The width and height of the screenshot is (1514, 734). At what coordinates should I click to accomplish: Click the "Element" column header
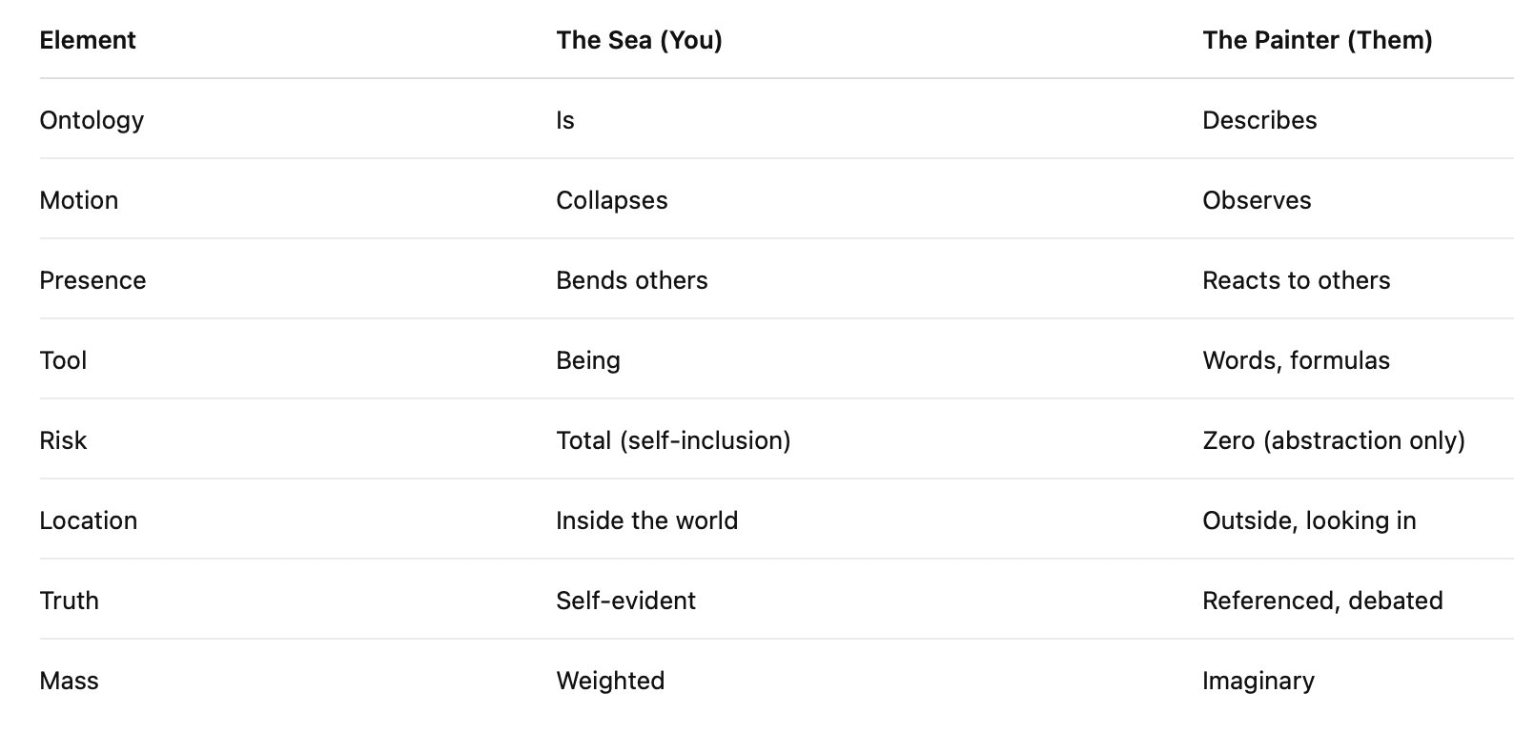coord(88,40)
